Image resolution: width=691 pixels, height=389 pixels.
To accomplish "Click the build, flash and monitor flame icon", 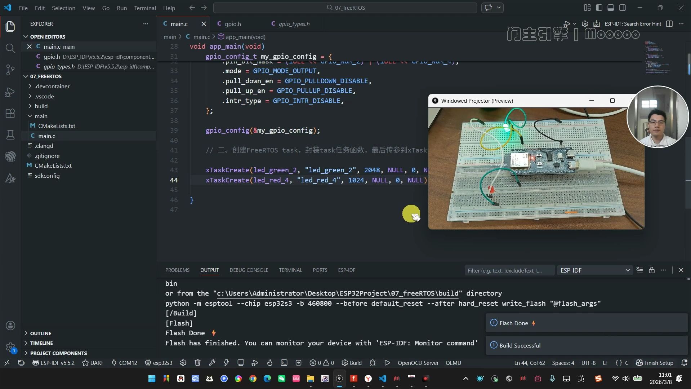I will (269, 363).
